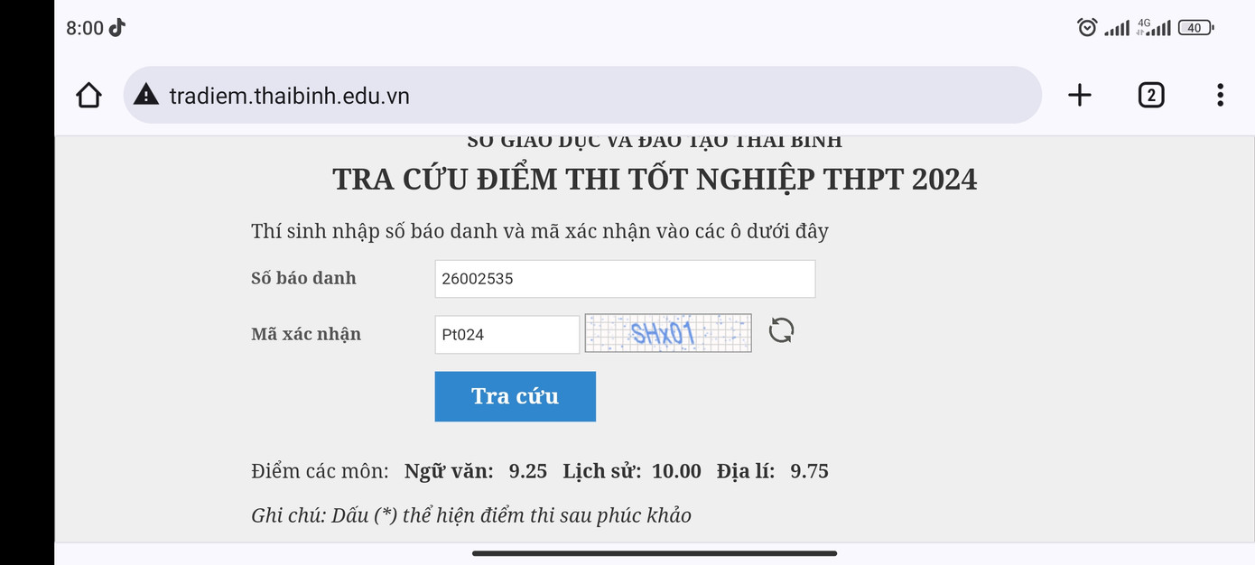Click the SHx01 captcha image
Screen dimensions: 1255x565
point(667,332)
